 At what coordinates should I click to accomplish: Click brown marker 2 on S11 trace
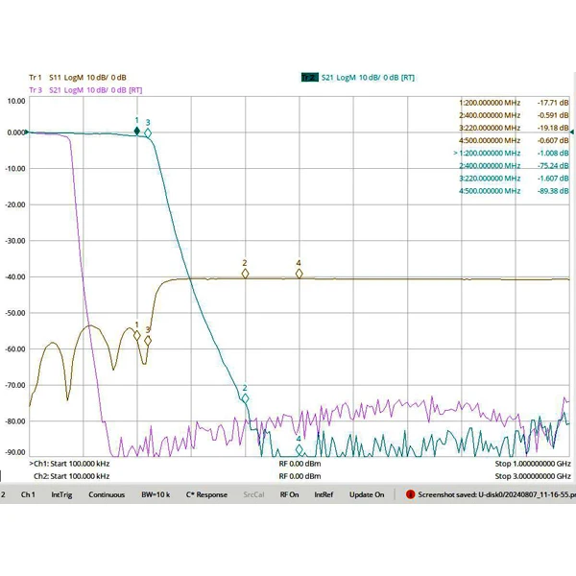(245, 274)
